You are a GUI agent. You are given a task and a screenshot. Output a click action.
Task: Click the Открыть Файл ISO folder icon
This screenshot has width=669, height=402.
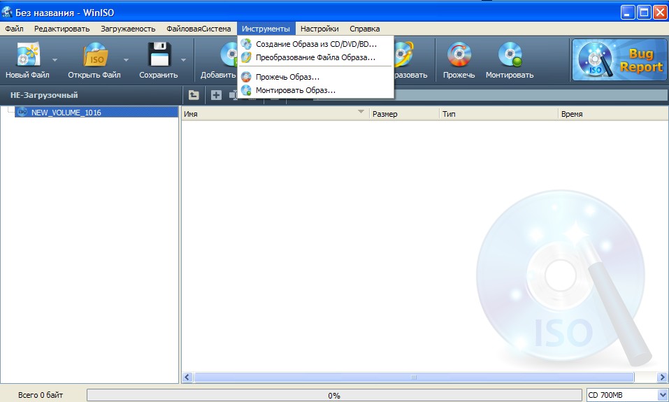point(94,55)
